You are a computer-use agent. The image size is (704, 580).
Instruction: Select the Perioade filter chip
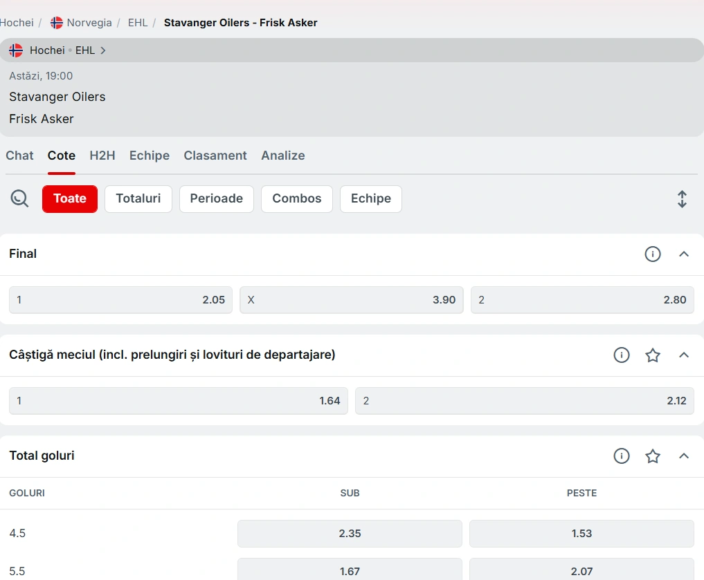(216, 199)
